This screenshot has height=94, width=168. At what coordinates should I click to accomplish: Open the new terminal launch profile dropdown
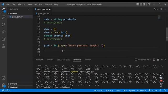(151, 60)
